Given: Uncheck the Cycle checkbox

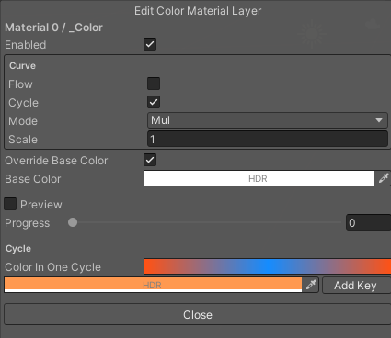Looking at the screenshot, I should tap(154, 102).
